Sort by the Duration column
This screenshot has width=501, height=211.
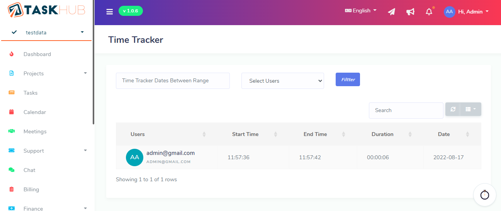click(x=390, y=134)
